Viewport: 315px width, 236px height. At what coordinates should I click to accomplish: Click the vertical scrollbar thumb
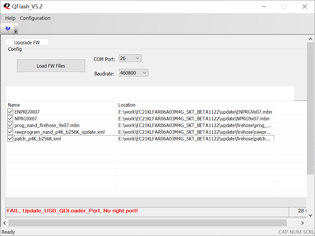click(310, 108)
